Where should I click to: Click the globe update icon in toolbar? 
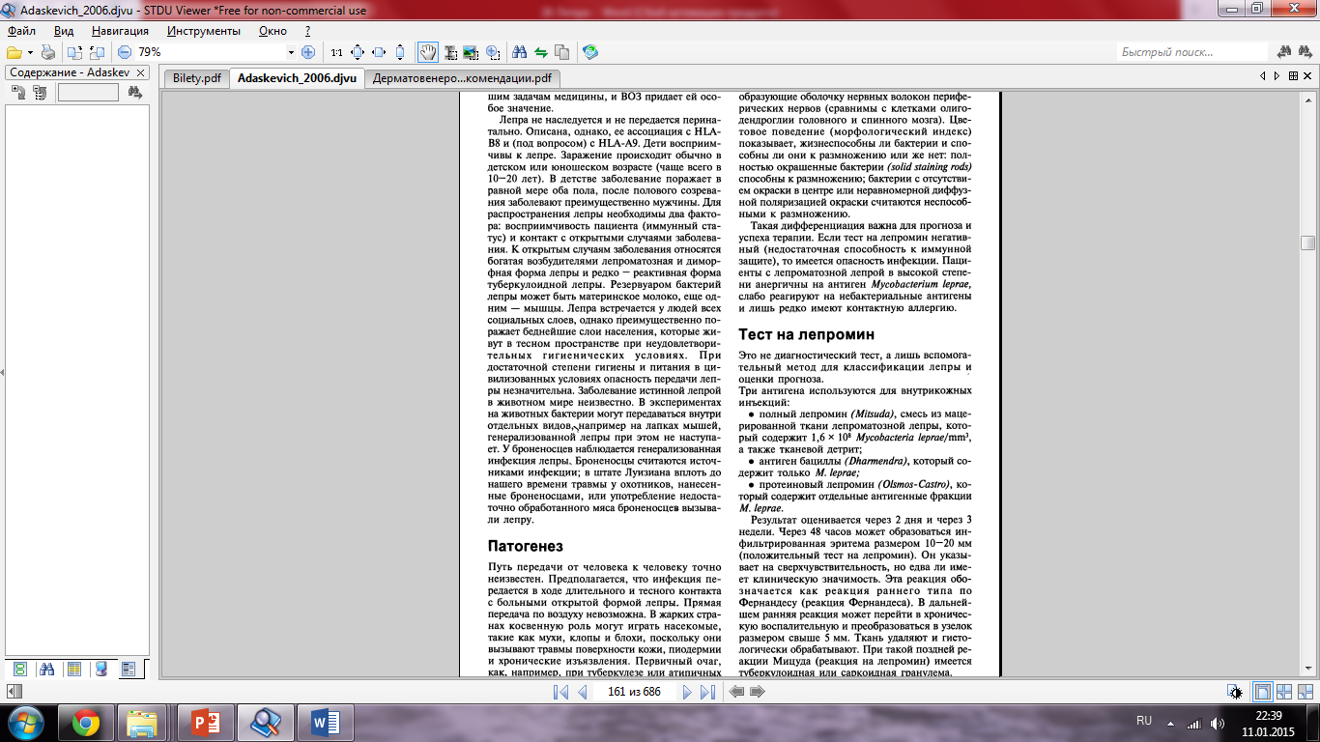[x=590, y=52]
